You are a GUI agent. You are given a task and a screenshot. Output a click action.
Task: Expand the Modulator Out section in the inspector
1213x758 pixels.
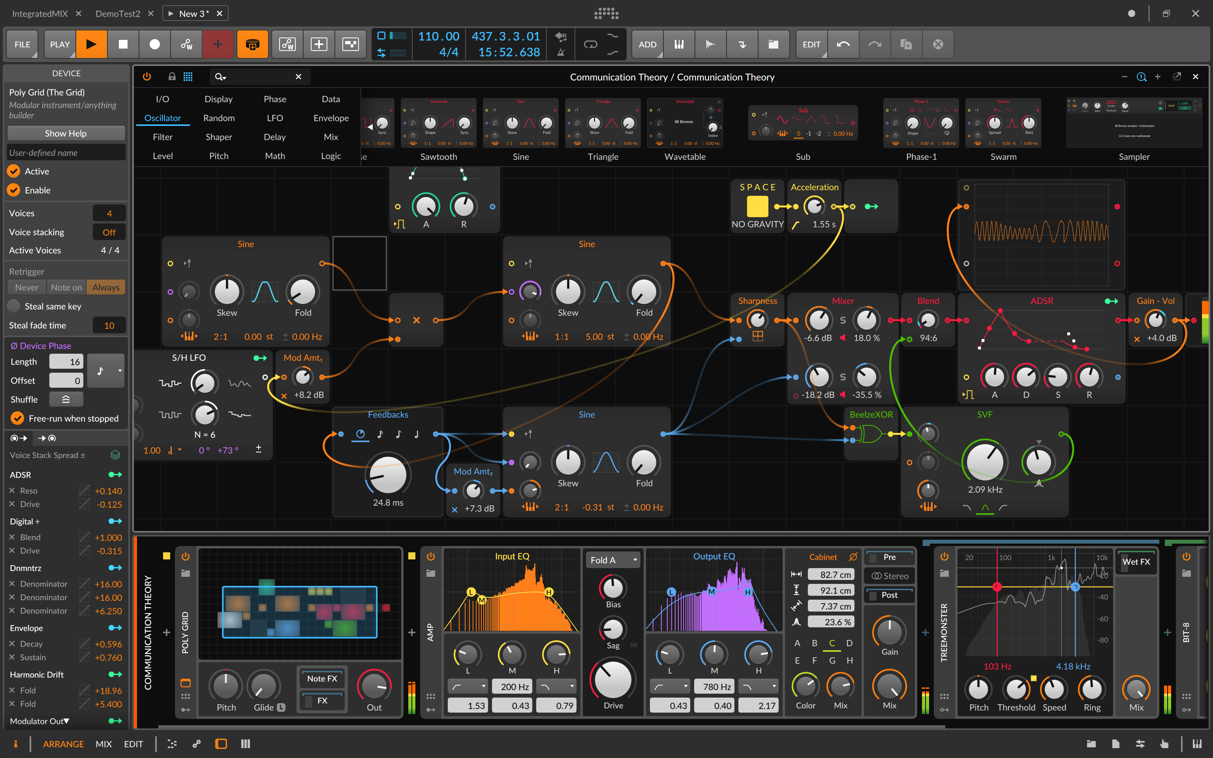pos(67,721)
